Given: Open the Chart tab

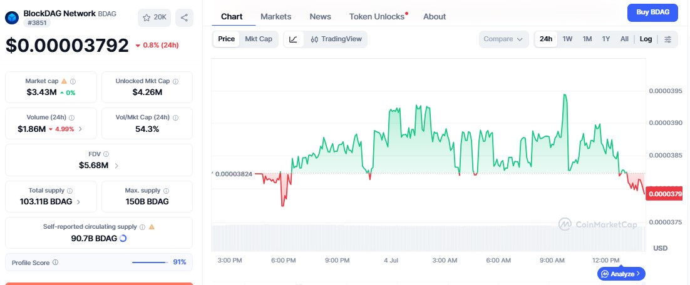Looking at the screenshot, I should click(x=232, y=17).
